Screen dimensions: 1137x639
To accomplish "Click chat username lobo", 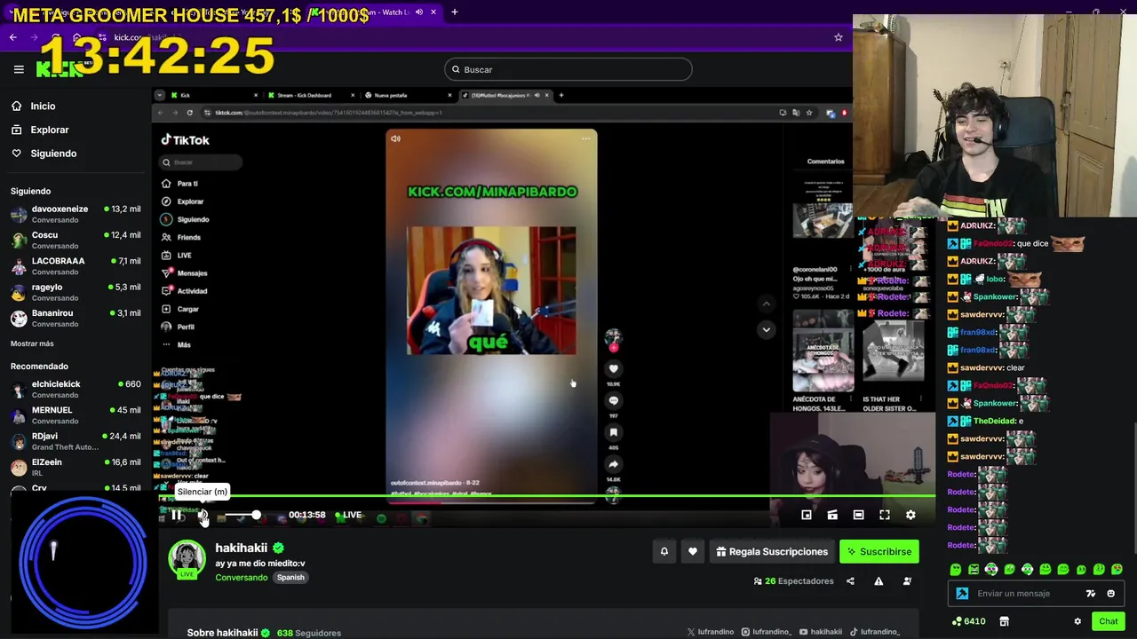I will (x=995, y=279).
